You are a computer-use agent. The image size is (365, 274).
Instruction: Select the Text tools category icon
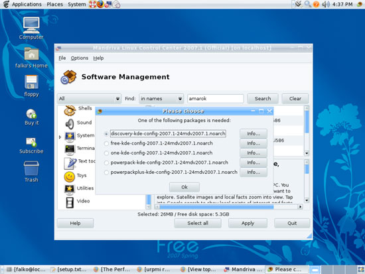tap(70, 163)
